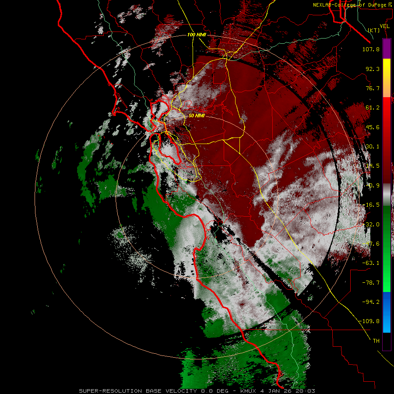
Task: Click the Super-Resolution Base Velocity KMUX caption
Action: (197, 391)
